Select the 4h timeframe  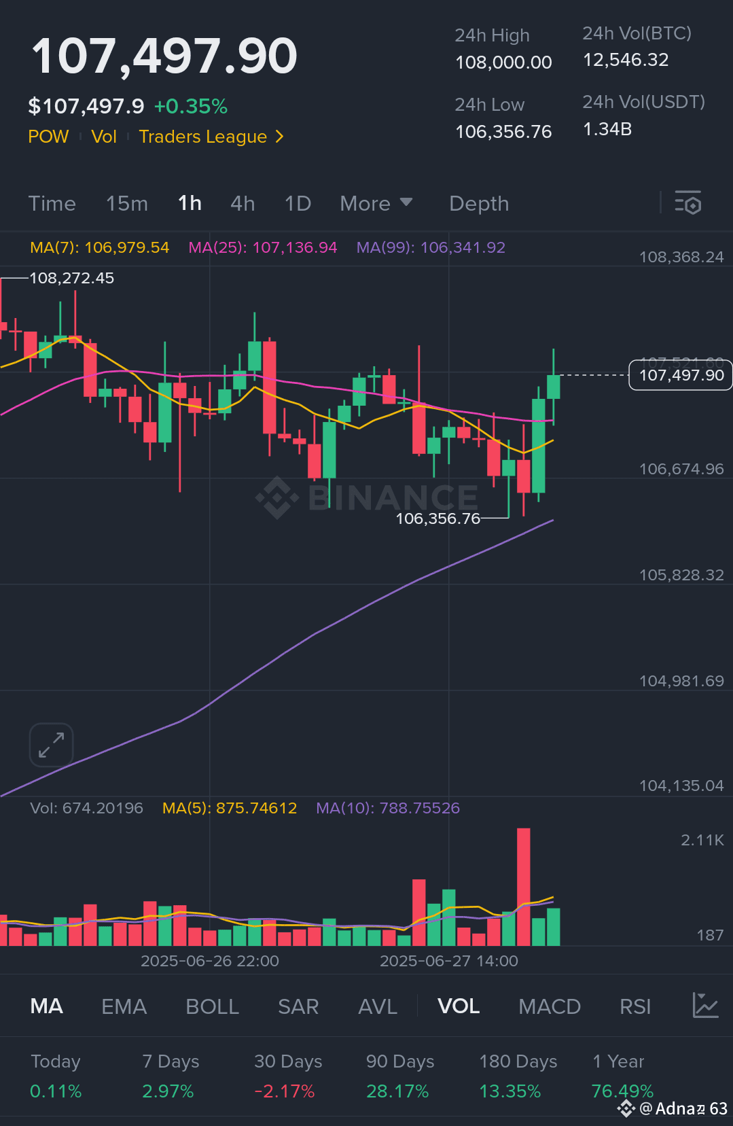243,203
